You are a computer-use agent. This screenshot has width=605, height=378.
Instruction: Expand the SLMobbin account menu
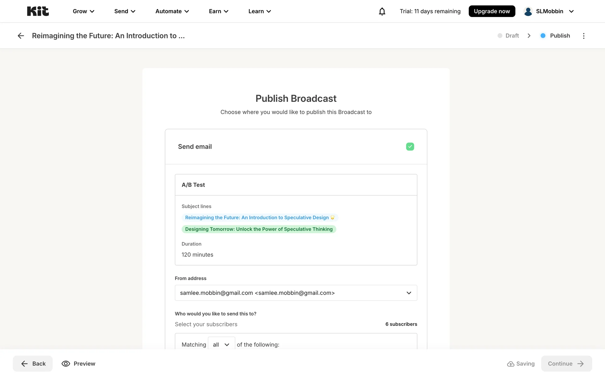pos(571,11)
